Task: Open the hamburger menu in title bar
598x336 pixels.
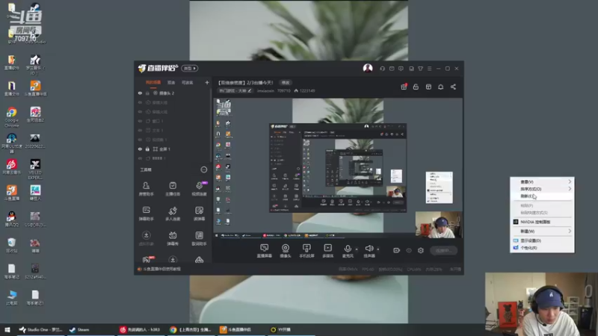Action: point(429,69)
